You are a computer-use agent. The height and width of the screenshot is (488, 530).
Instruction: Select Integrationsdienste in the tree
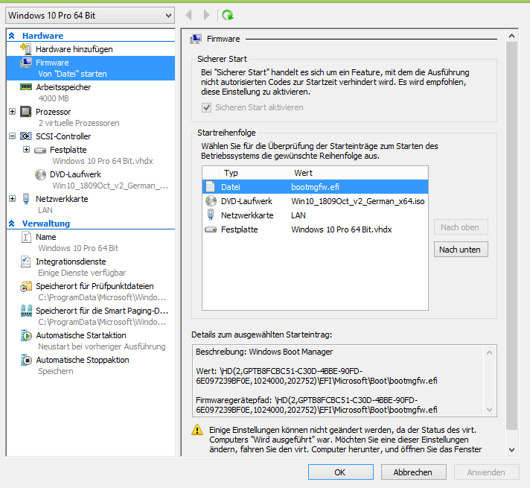(71, 262)
